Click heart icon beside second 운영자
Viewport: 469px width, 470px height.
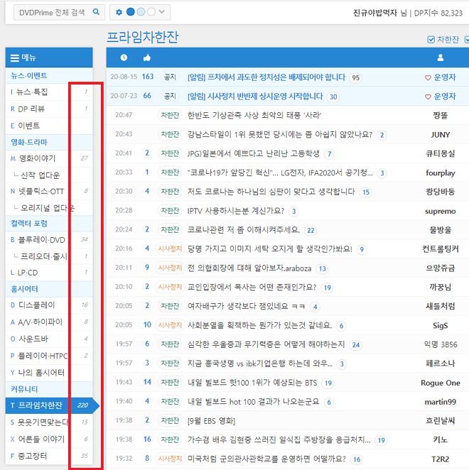coord(428,97)
